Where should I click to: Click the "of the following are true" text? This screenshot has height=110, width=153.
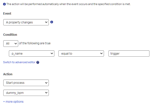[x=35, y=43]
